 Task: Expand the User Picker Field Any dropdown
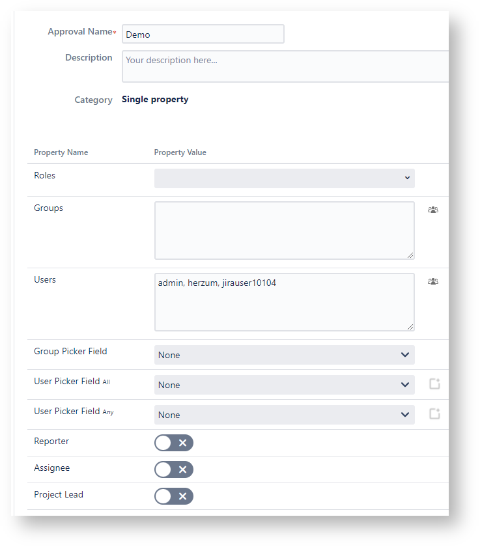284,415
